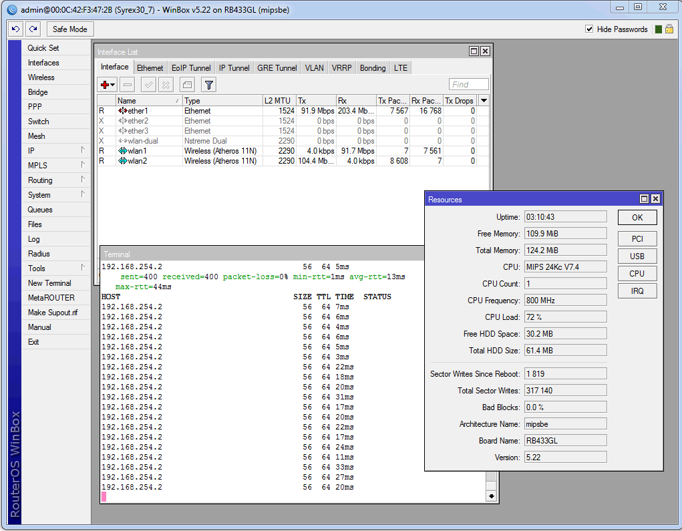The width and height of the screenshot is (682, 531).
Task: Sort by the Name column header
Action: 149,100
